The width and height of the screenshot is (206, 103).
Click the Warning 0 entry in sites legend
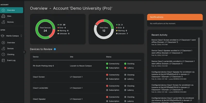[122, 31]
